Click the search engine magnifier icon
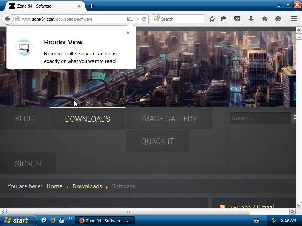 click(157, 18)
